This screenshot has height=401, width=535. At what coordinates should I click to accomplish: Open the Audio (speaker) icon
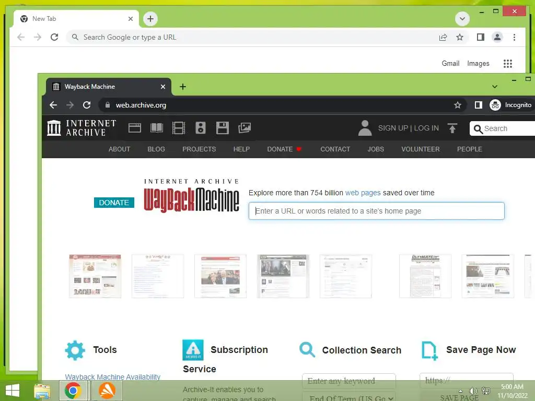pos(200,128)
